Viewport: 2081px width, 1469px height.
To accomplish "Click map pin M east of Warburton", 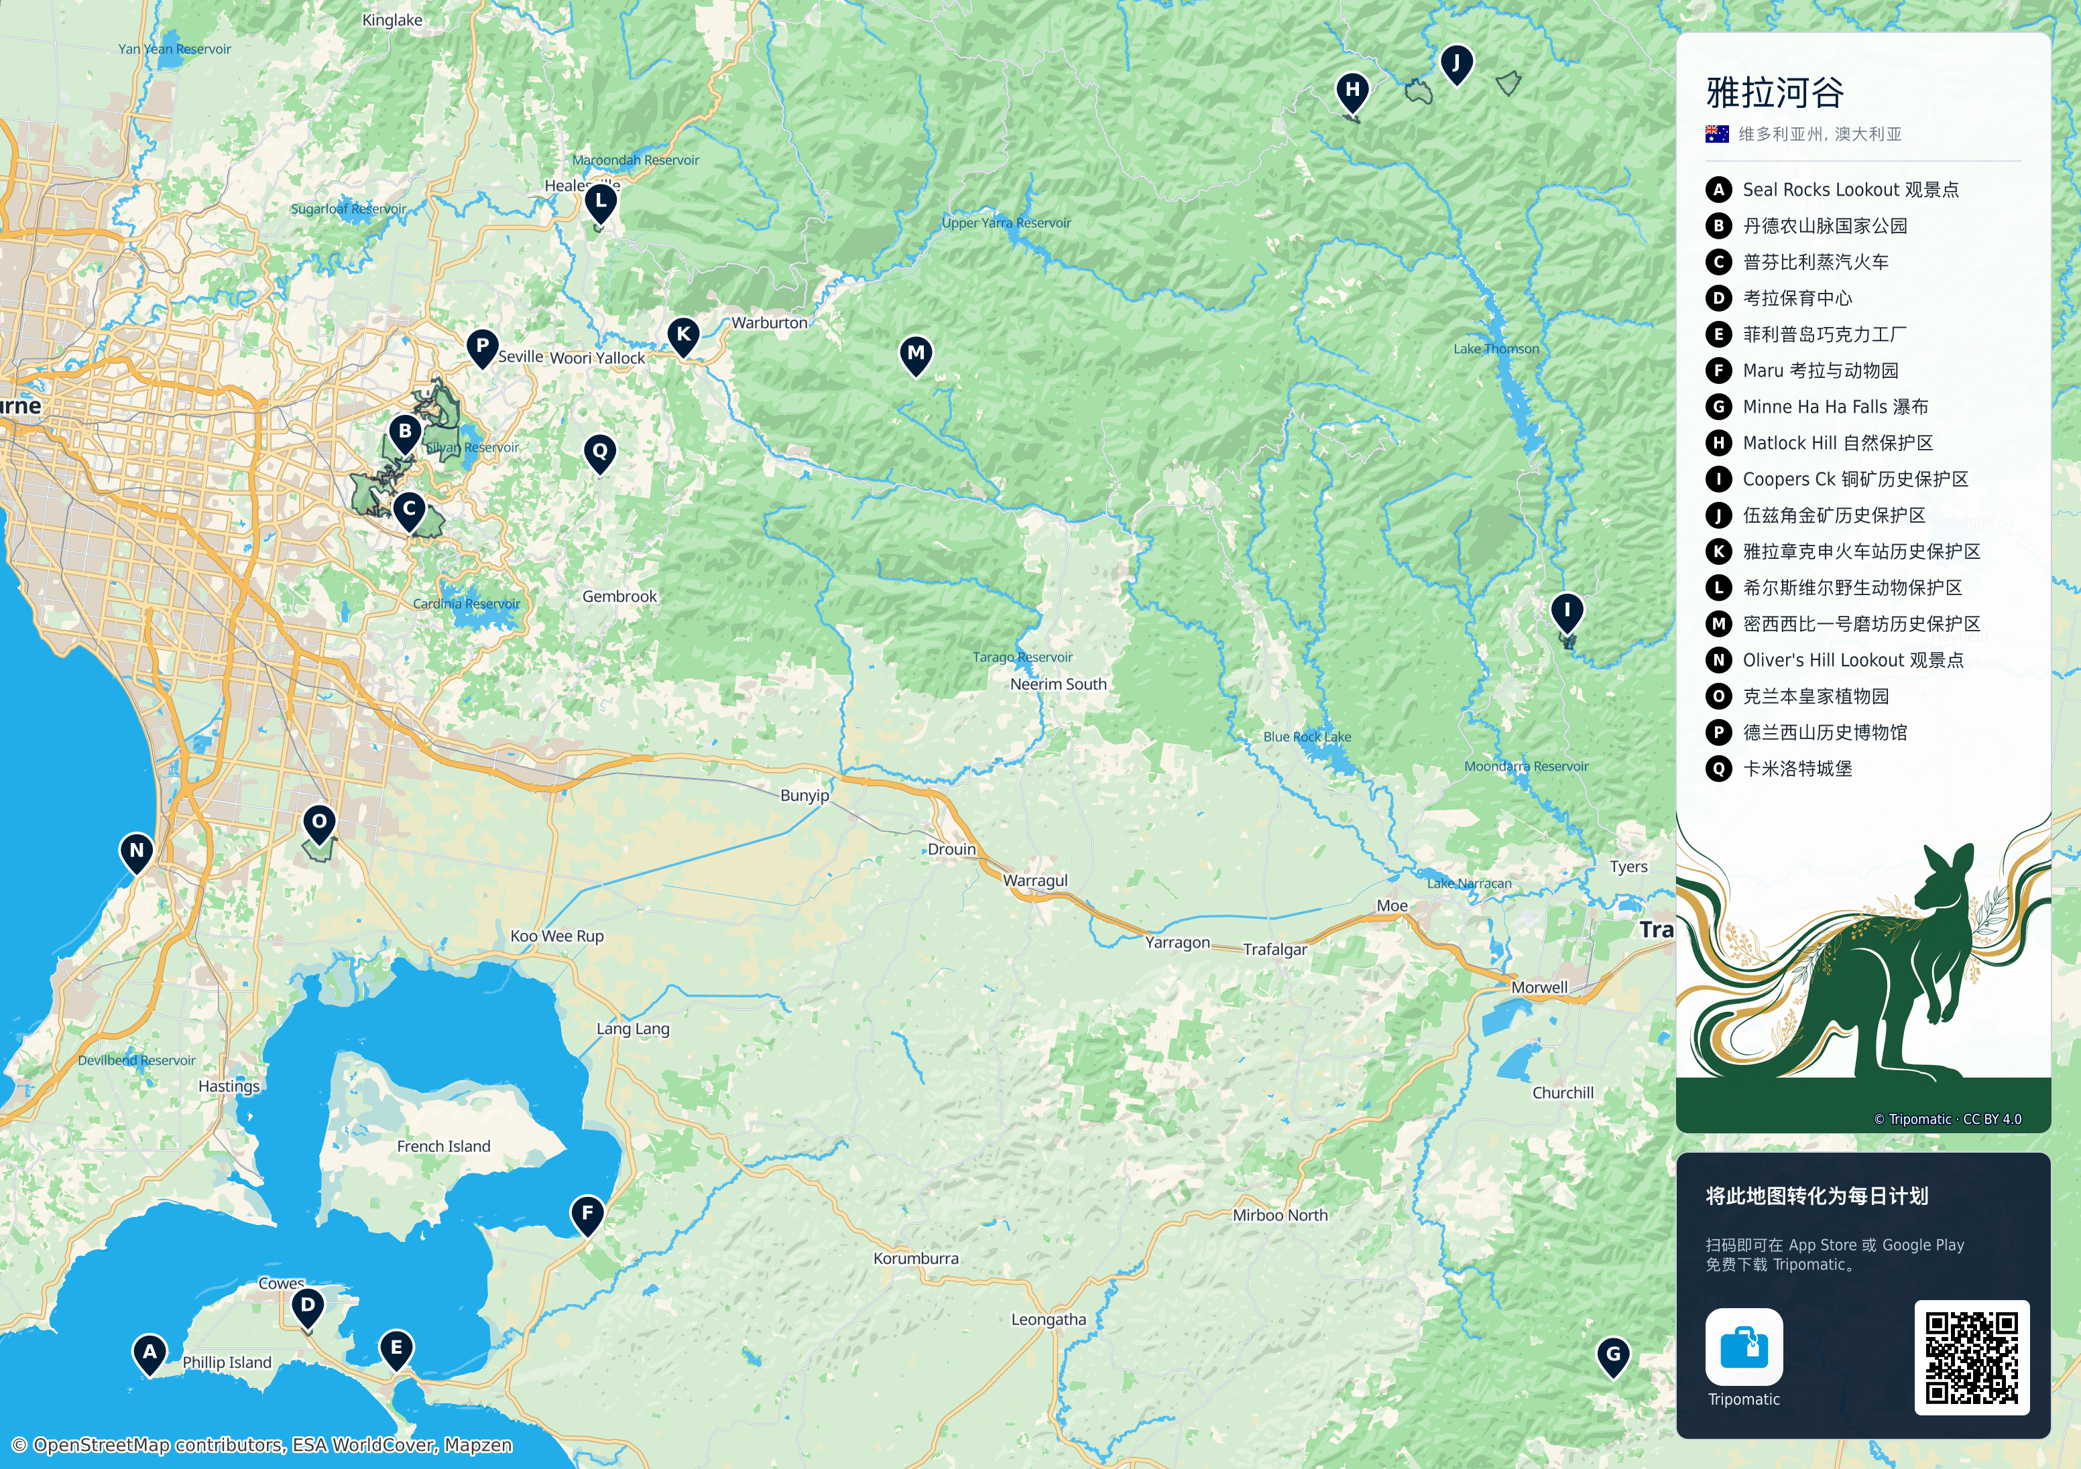I will click(x=916, y=355).
